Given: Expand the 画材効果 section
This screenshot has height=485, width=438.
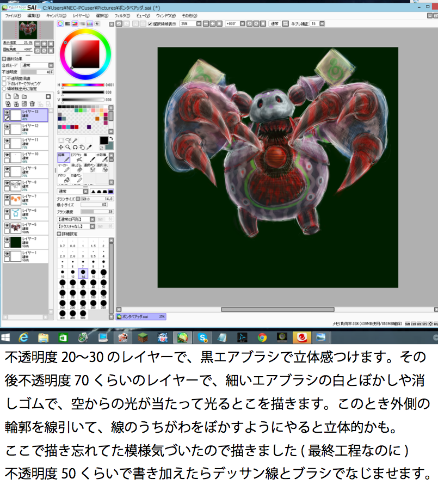Looking at the screenshot, I should click(x=4, y=59).
